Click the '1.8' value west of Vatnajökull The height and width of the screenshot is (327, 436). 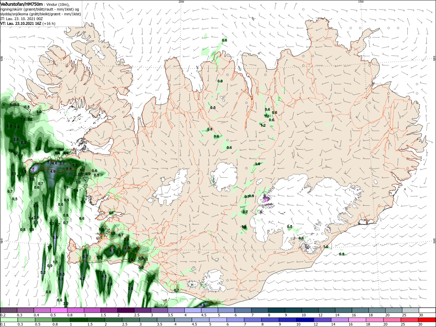[244, 227]
